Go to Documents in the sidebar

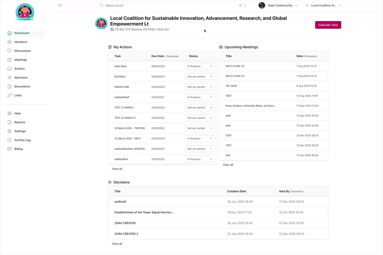coord(22,86)
